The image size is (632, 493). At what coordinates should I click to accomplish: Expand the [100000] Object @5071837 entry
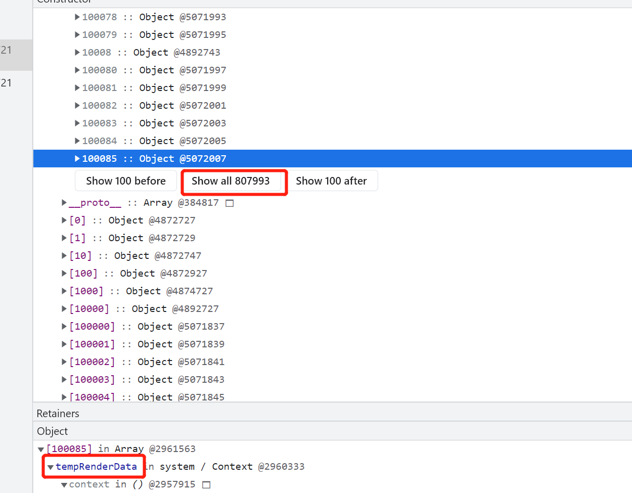[64, 327]
